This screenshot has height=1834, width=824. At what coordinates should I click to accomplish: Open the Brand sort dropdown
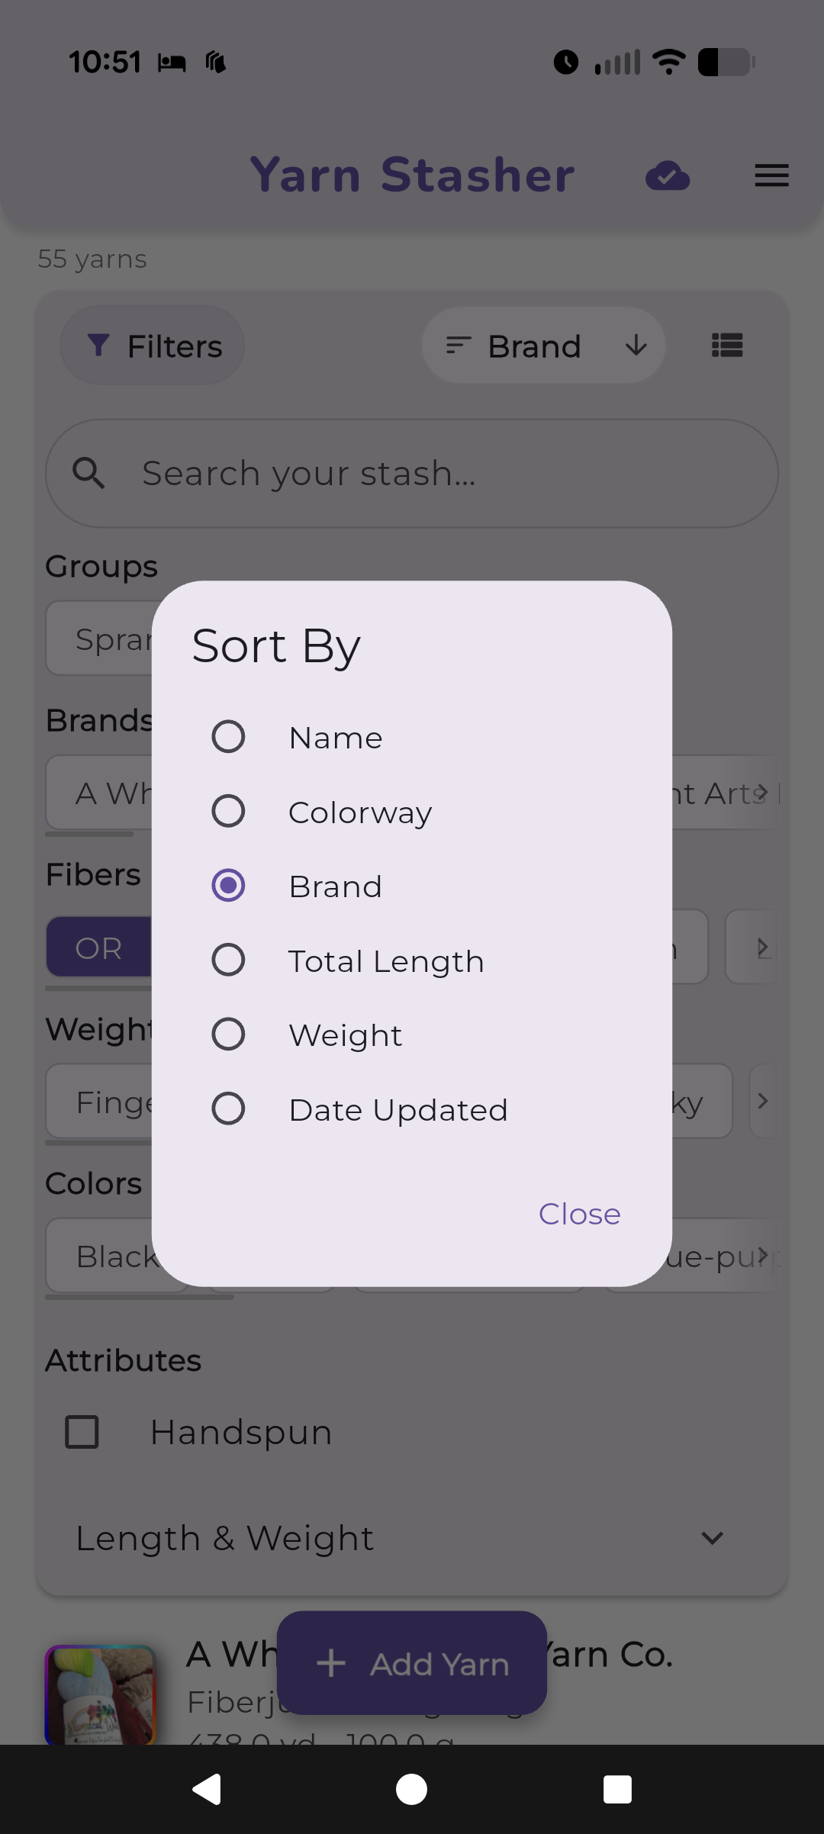point(542,346)
